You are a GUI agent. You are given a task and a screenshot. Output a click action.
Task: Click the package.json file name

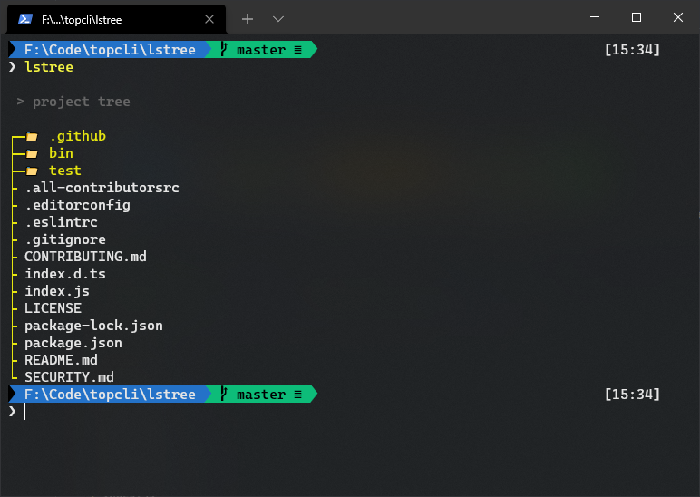tap(73, 343)
